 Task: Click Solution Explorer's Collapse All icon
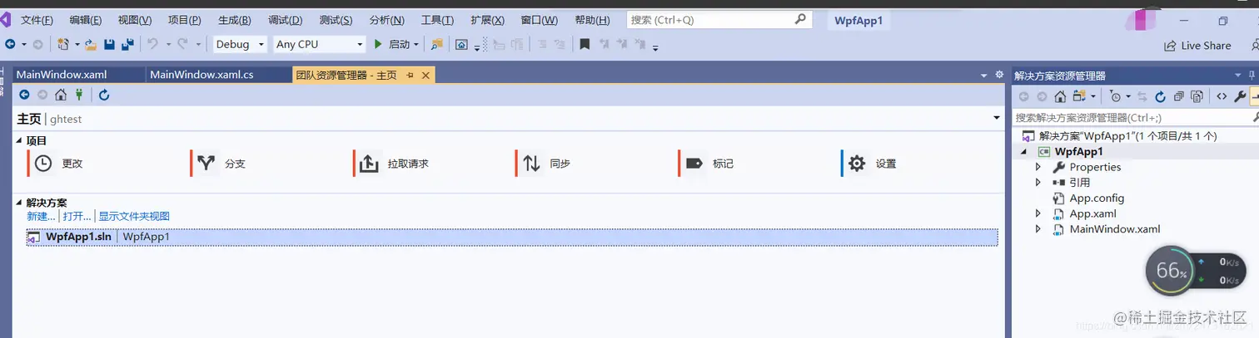(1178, 96)
